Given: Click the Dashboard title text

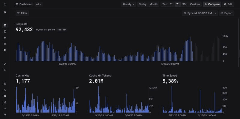Looking at the screenshot, I should pos(26,4).
